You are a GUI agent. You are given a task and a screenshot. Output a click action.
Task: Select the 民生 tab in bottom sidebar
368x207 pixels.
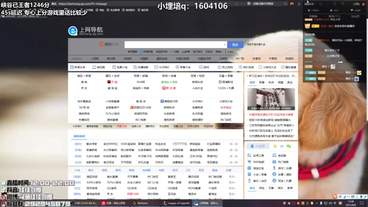(x=262, y=188)
